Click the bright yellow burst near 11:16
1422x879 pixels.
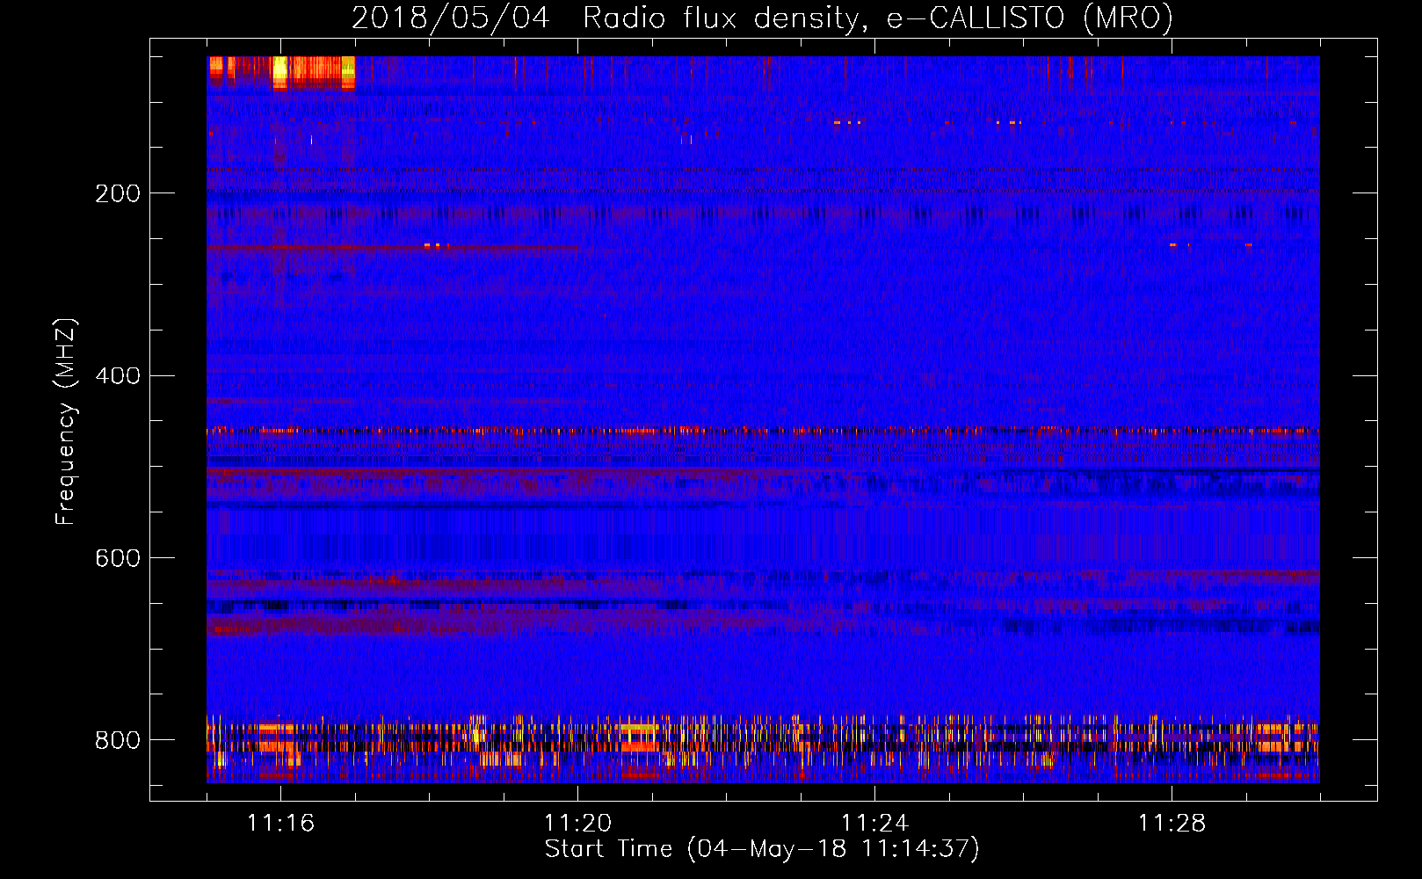[280, 72]
